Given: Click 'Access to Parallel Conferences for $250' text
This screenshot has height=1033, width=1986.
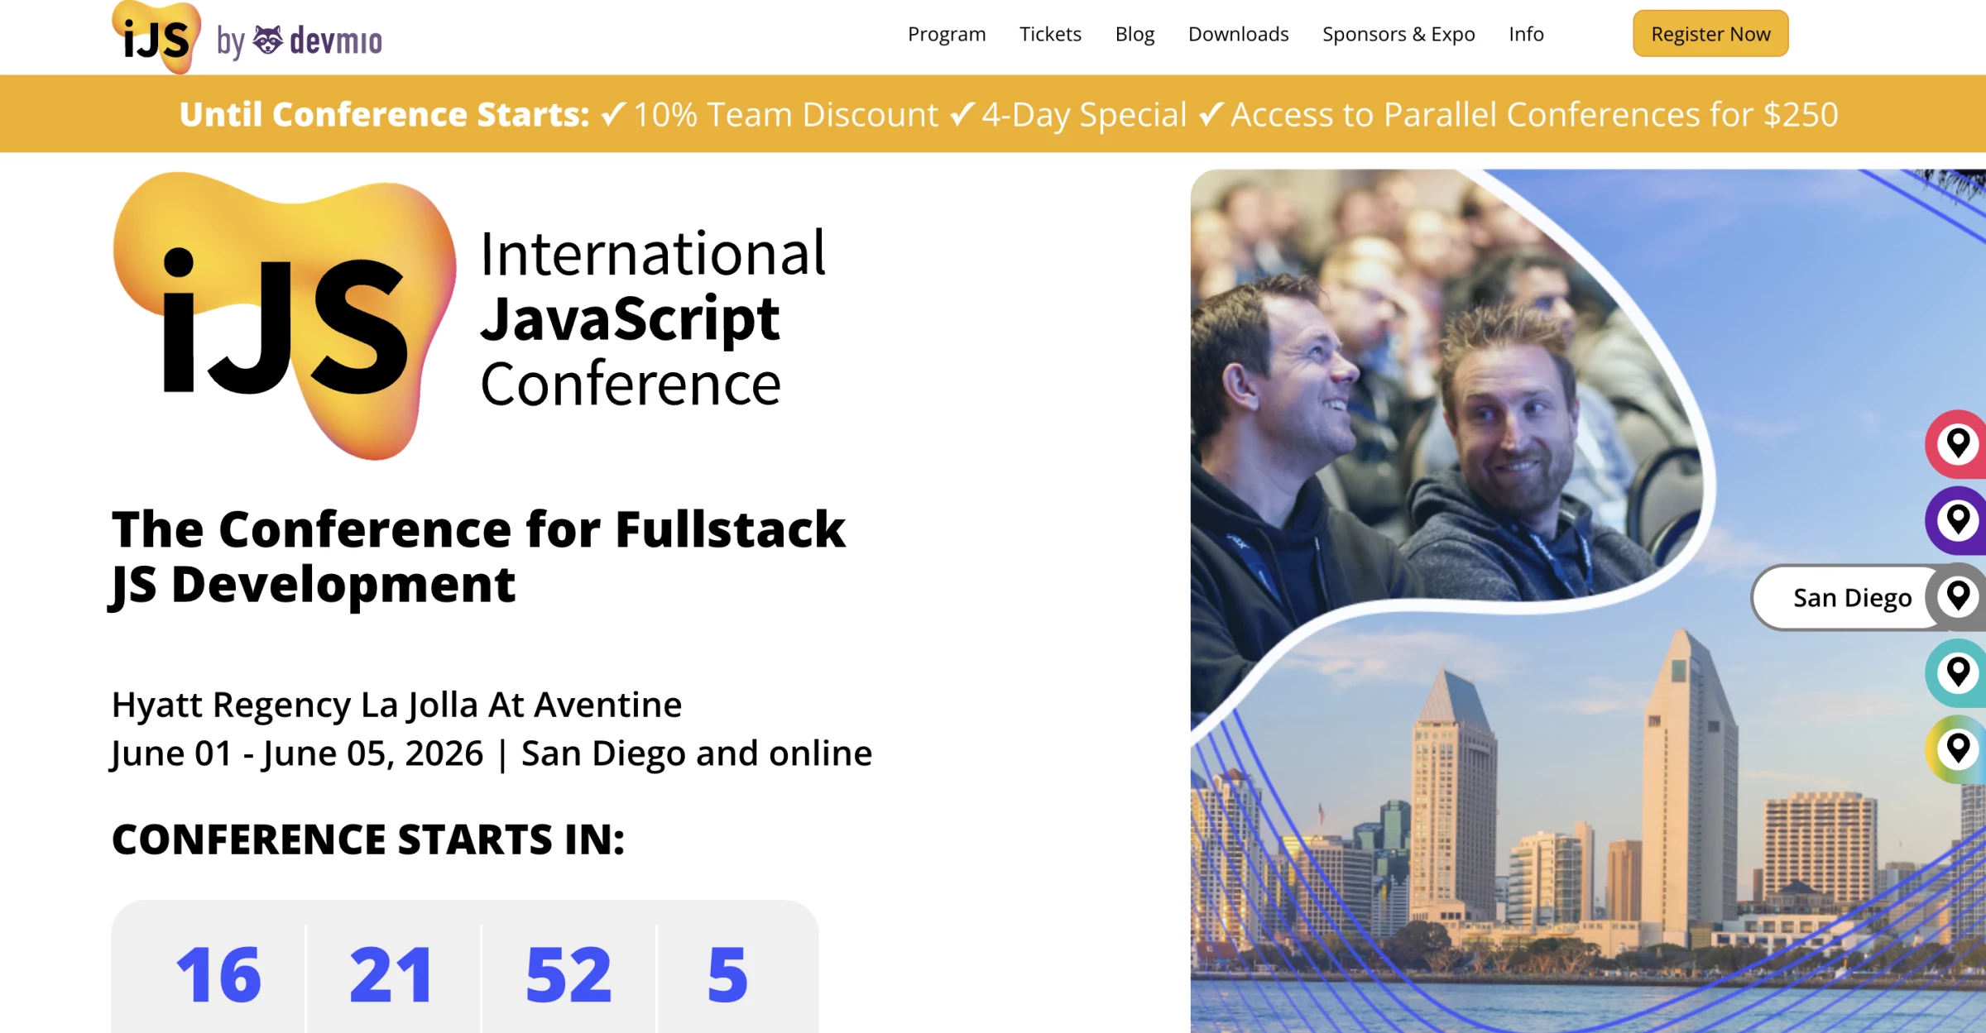Looking at the screenshot, I should [x=1535, y=114].
